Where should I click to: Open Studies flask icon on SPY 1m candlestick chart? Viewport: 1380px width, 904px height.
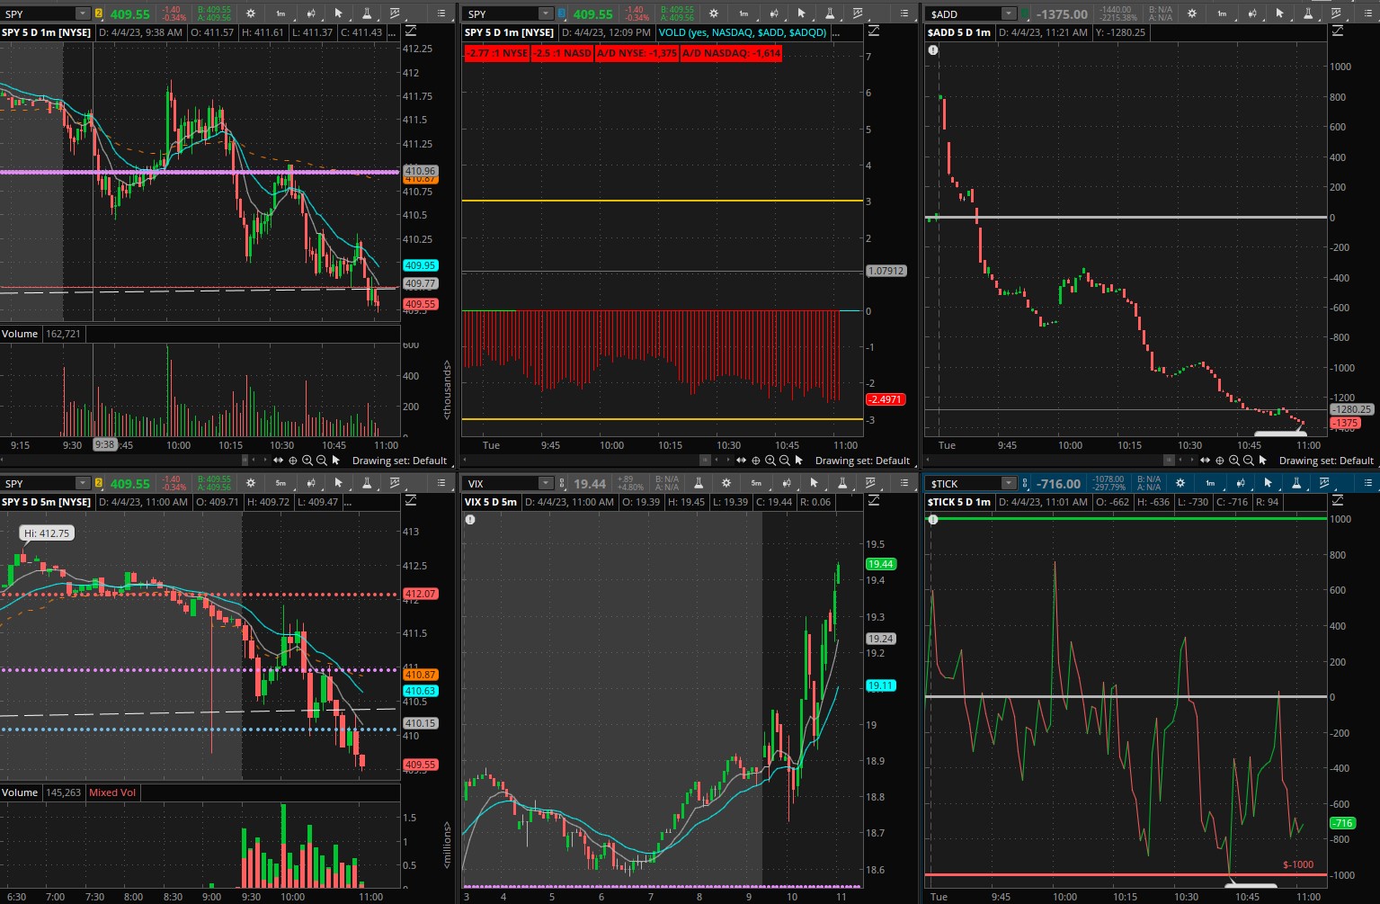[x=366, y=13]
